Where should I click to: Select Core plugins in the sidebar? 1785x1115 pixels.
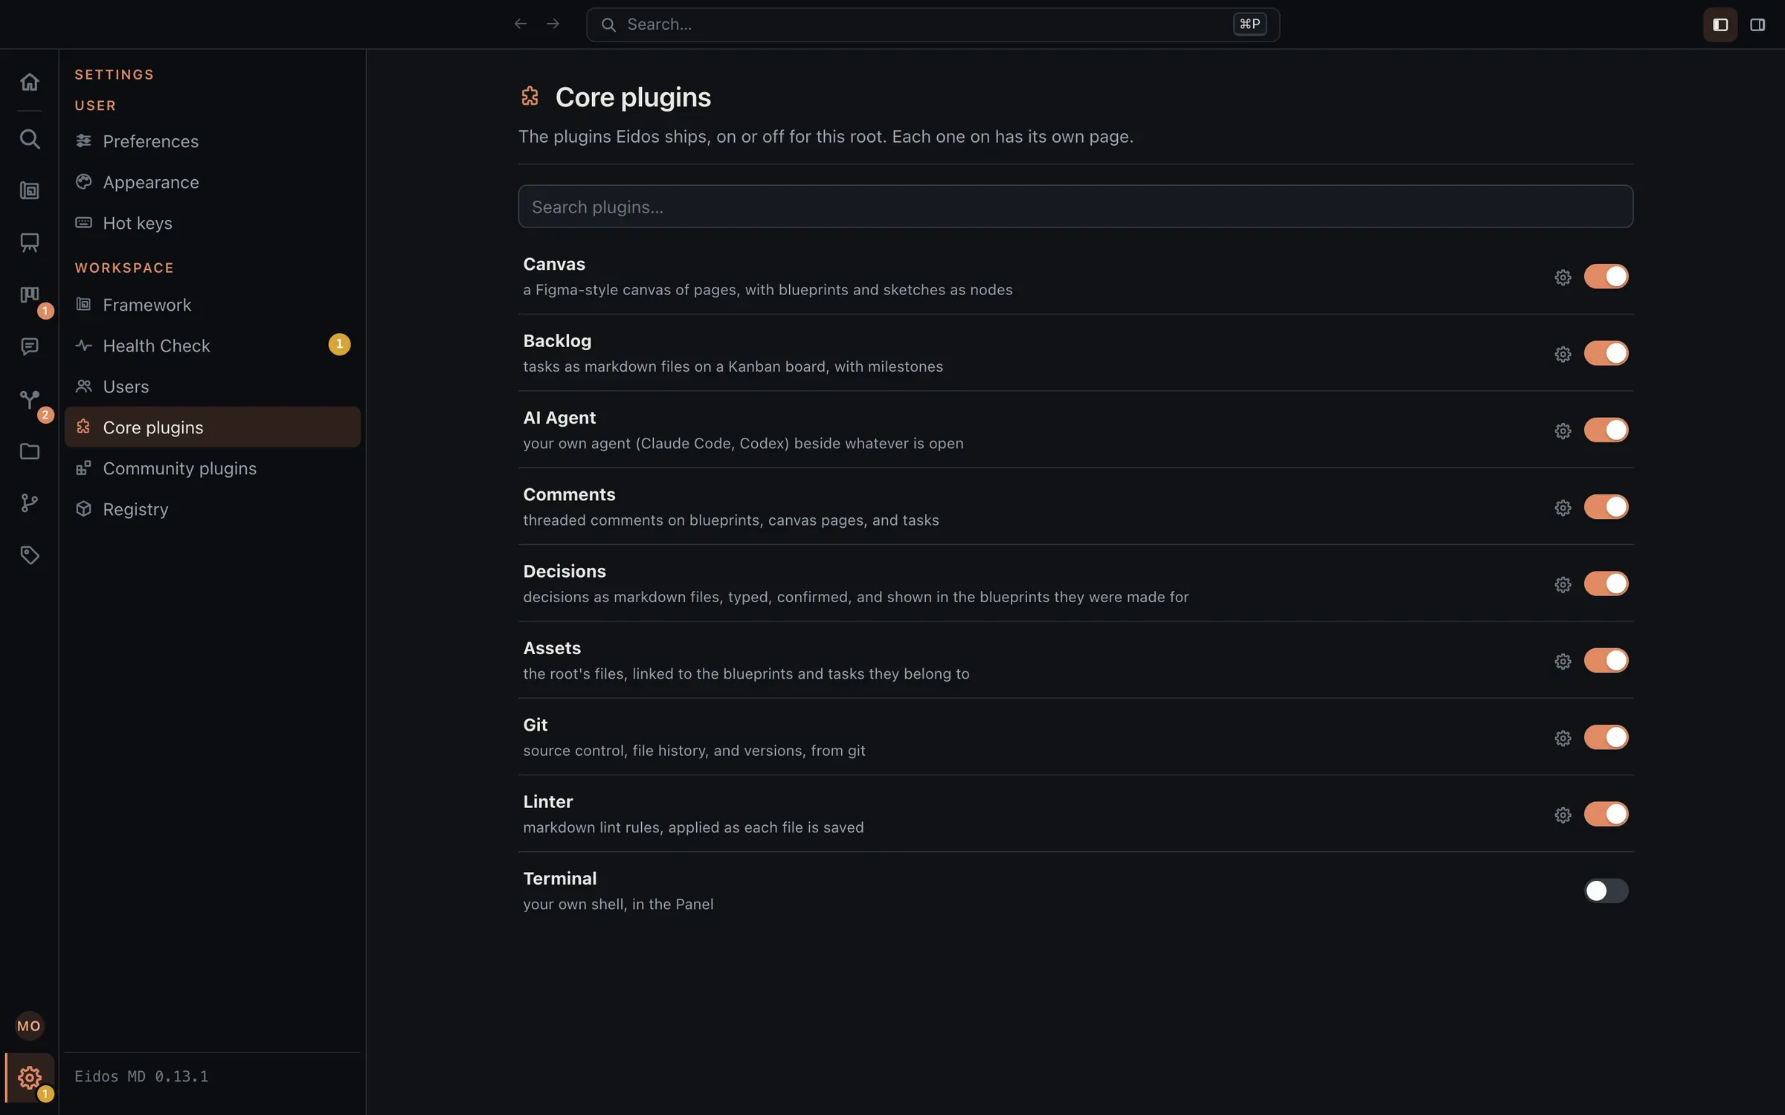click(x=212, y=427)
